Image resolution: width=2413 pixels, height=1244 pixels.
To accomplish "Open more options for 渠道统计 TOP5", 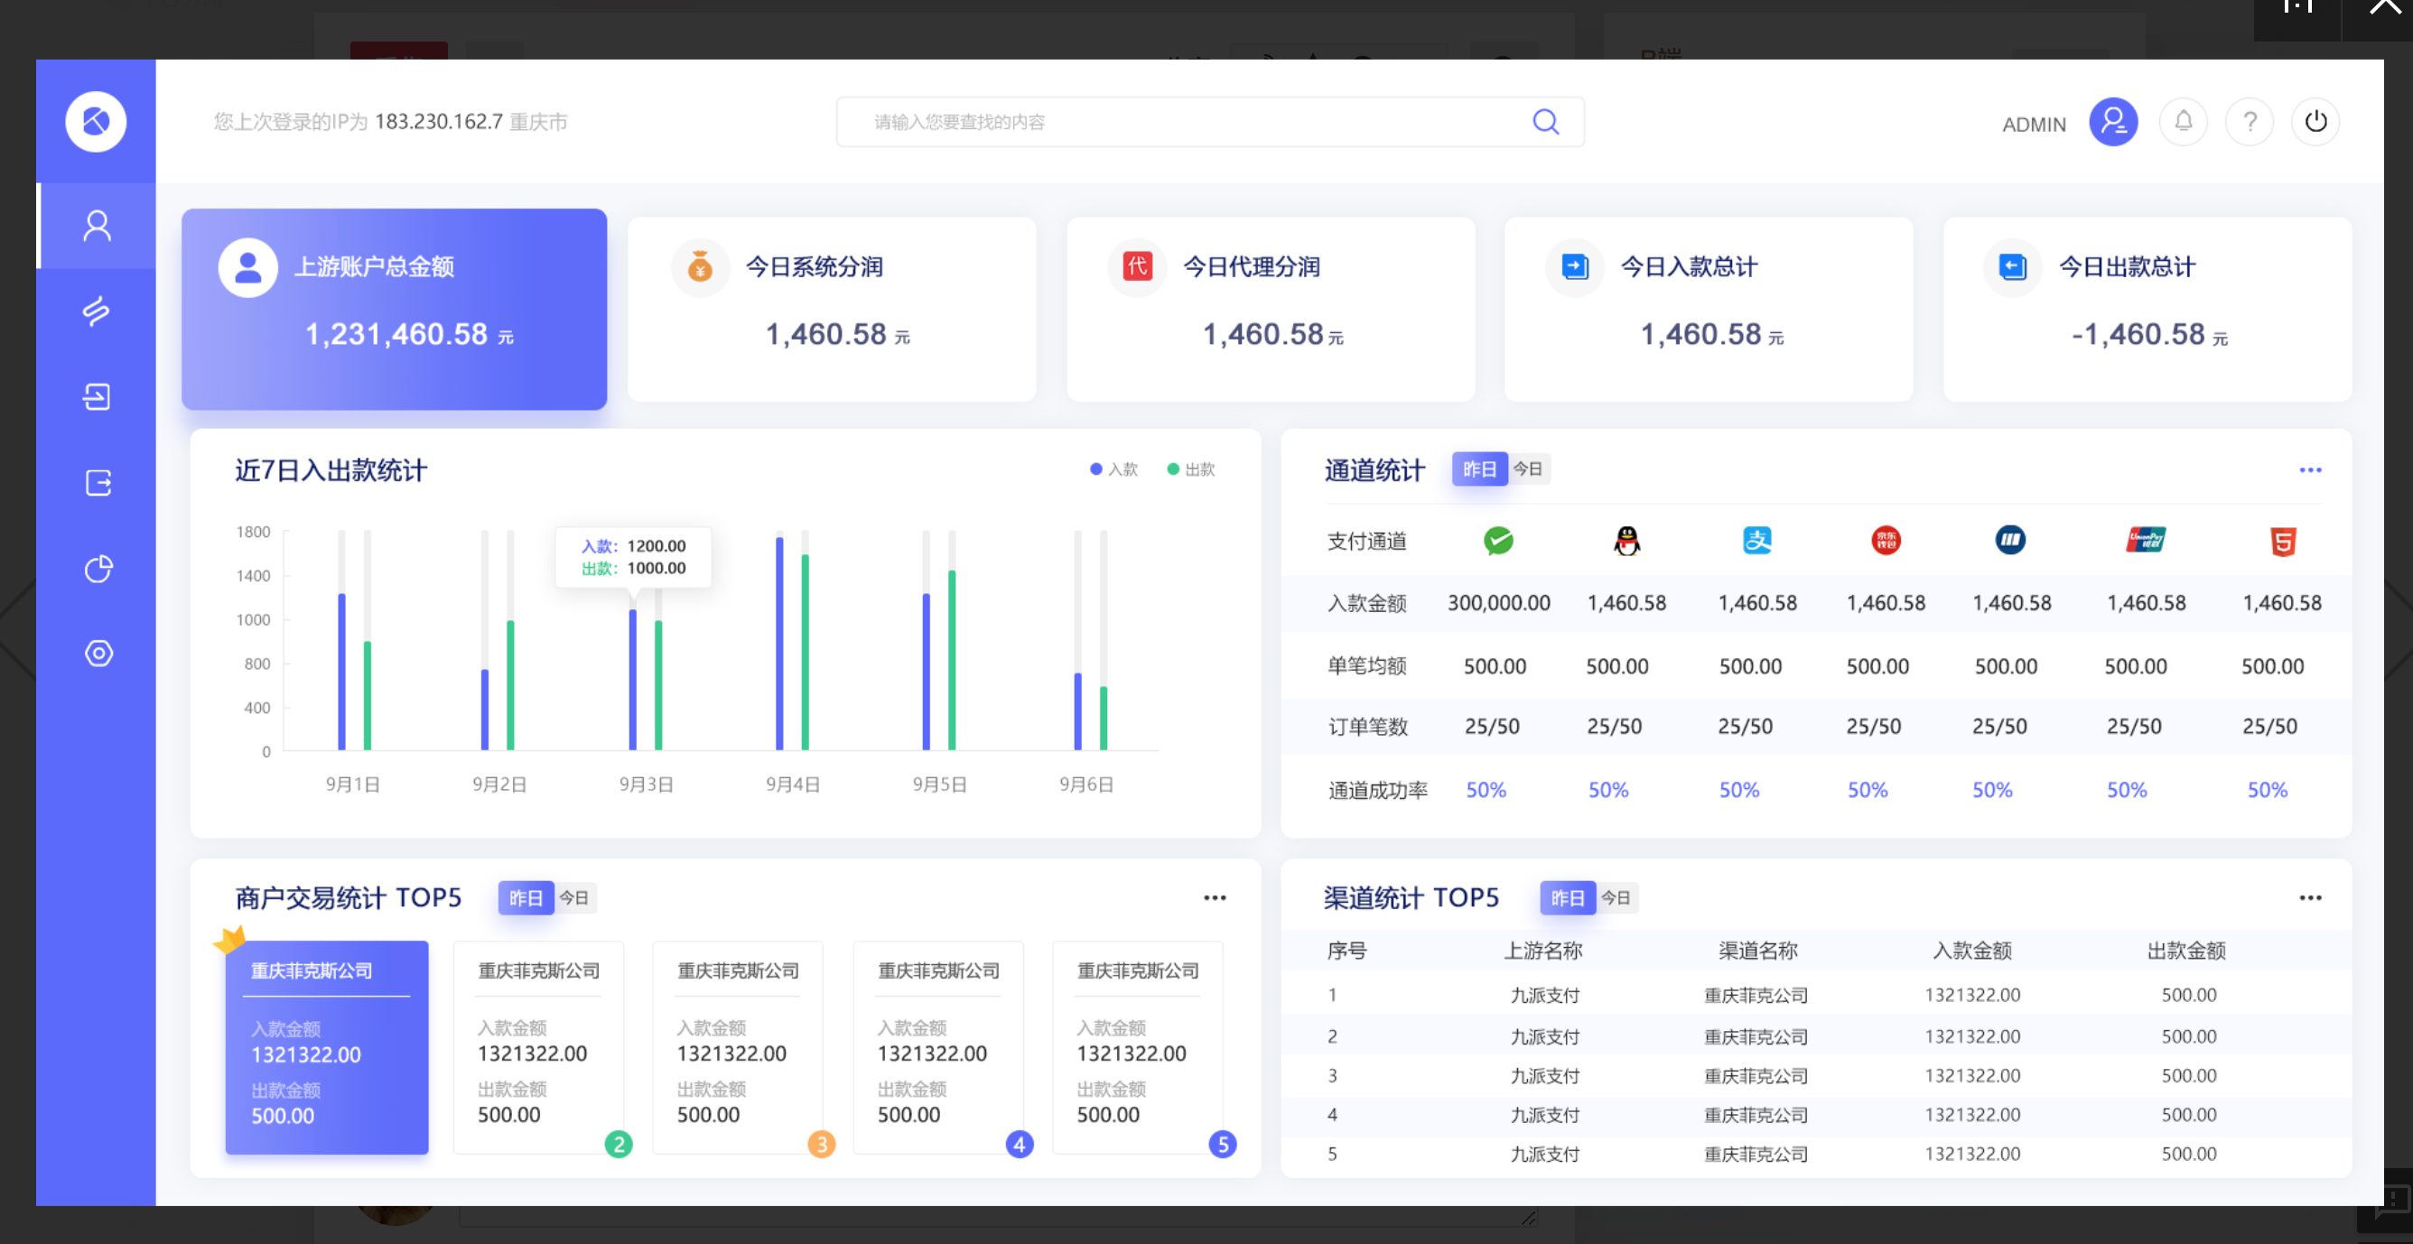I will pos(2308,897).
